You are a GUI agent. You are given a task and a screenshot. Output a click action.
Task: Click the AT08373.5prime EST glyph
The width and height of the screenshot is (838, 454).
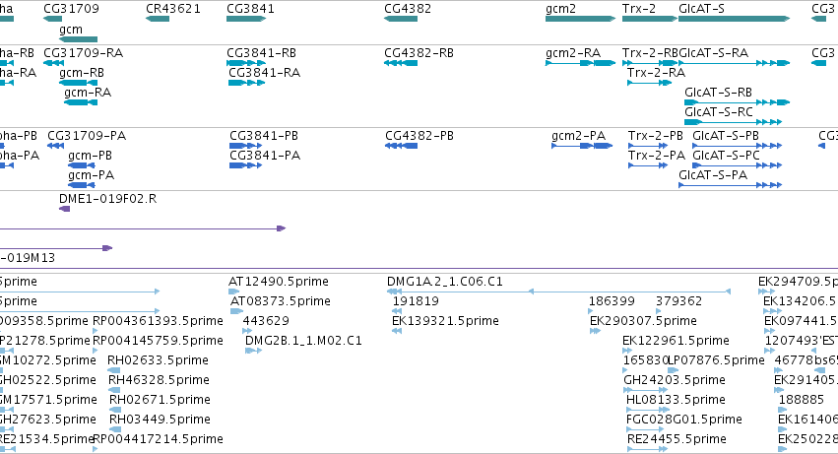point(236,310)
